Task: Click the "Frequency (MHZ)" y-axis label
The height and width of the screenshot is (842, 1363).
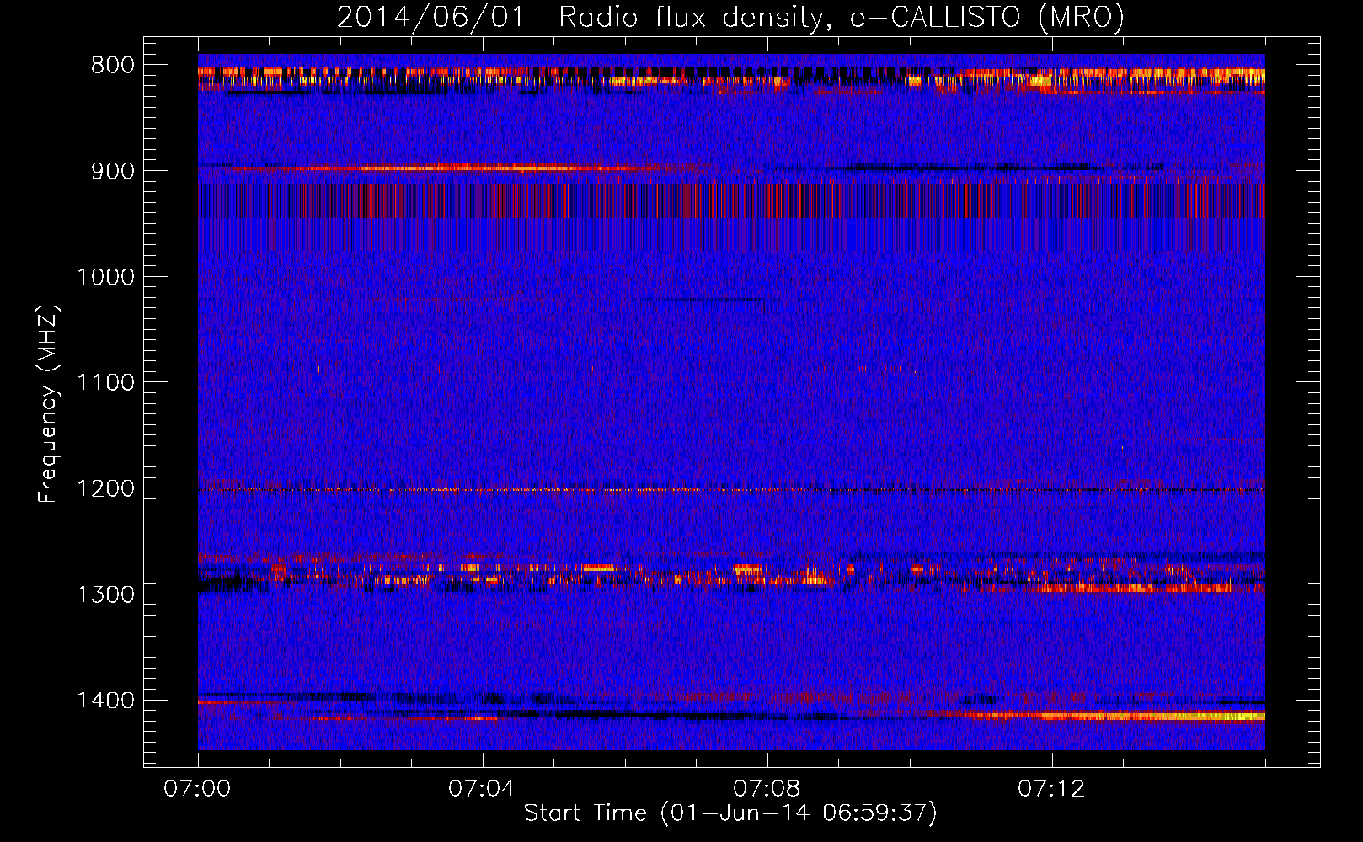Action: click(48, 404)
